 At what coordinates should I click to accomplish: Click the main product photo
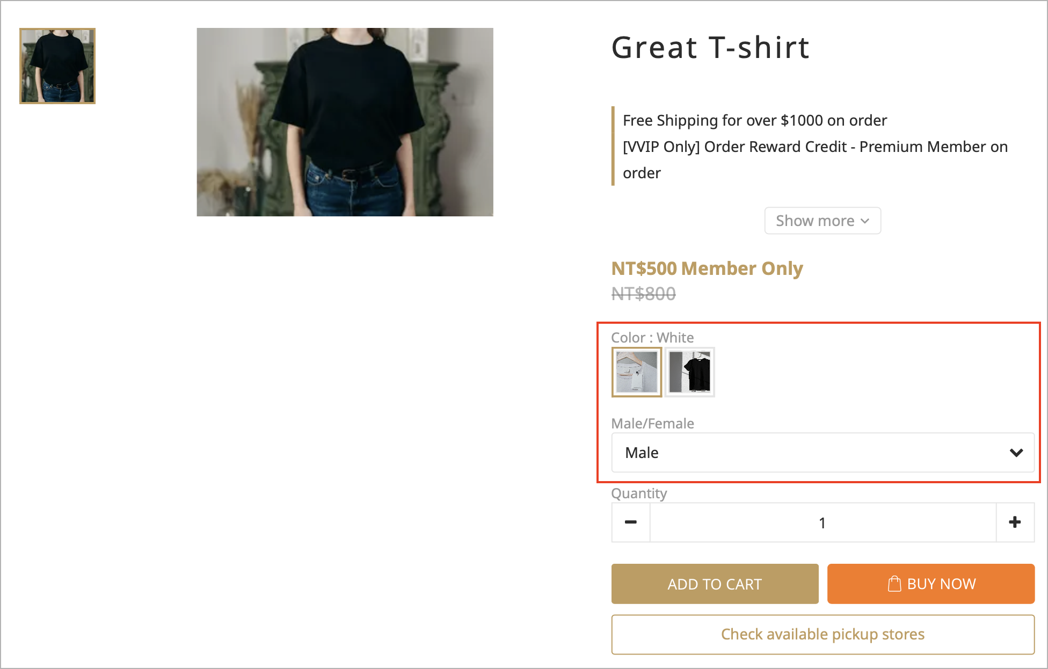point(345,122)
